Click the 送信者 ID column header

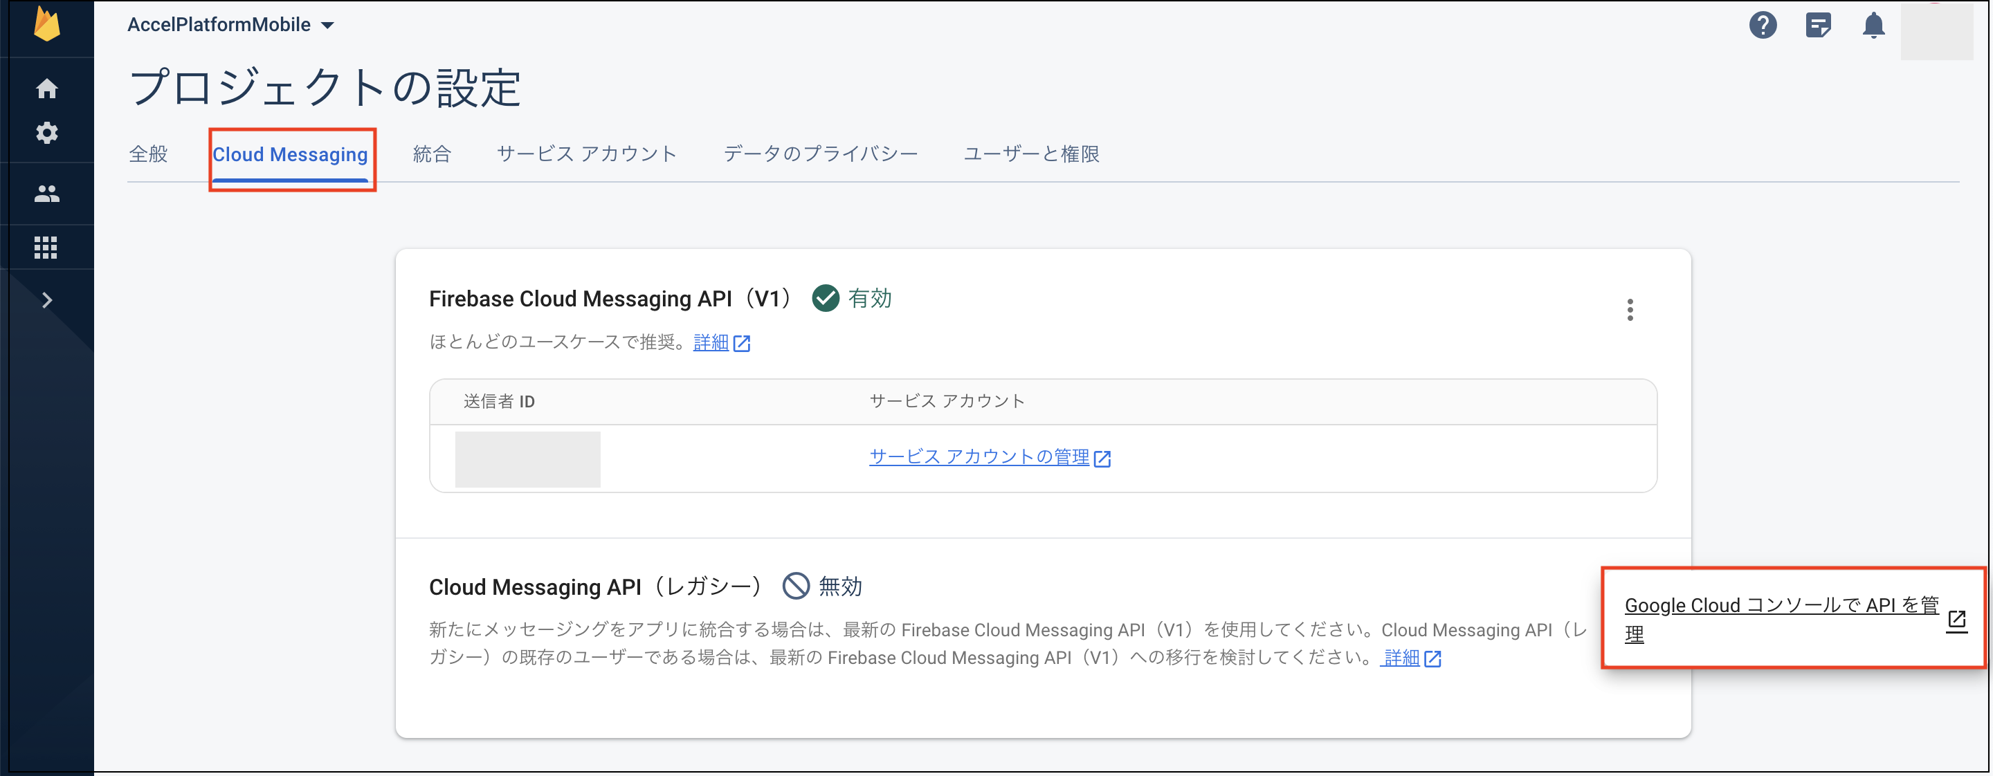(x=499, y=401)
